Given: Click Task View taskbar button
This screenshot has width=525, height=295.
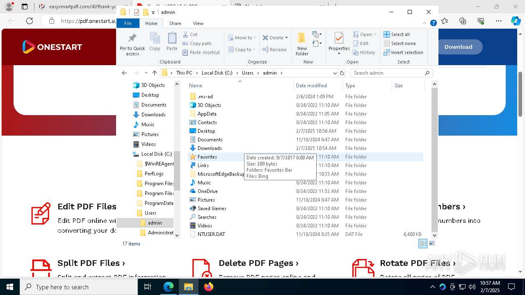Looking at the screenshot, I should coord(148,287).
